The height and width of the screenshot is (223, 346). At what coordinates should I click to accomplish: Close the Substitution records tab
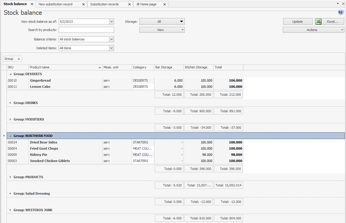[129, 4]
